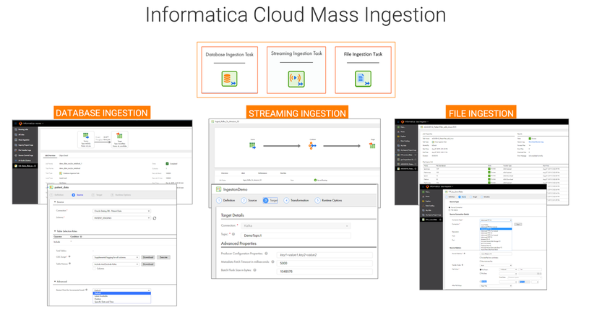Go to Runtime Options step in IngestionDemo
The width and height of the screenshot is (589, 320).
329,201
